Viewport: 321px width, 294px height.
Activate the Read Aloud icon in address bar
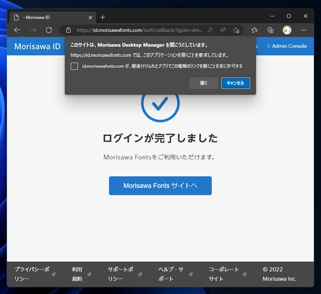223,30
